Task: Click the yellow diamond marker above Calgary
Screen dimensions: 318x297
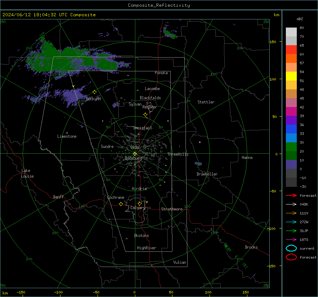Action: point(140,203)
